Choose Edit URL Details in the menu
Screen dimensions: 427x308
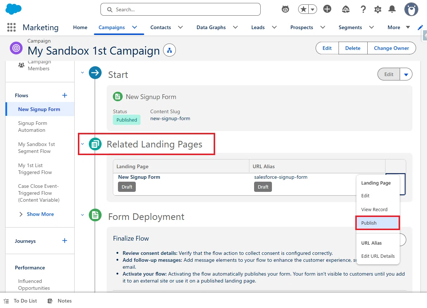[x=378, y=256]
